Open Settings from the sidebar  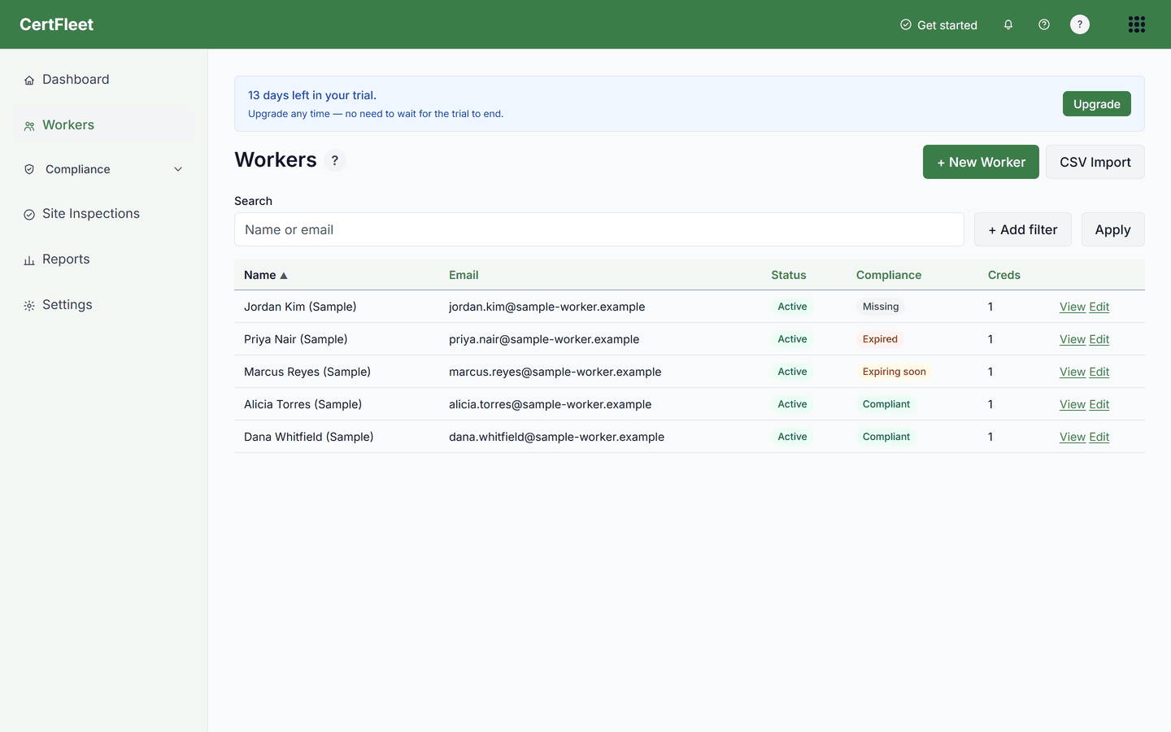(104, 304)
